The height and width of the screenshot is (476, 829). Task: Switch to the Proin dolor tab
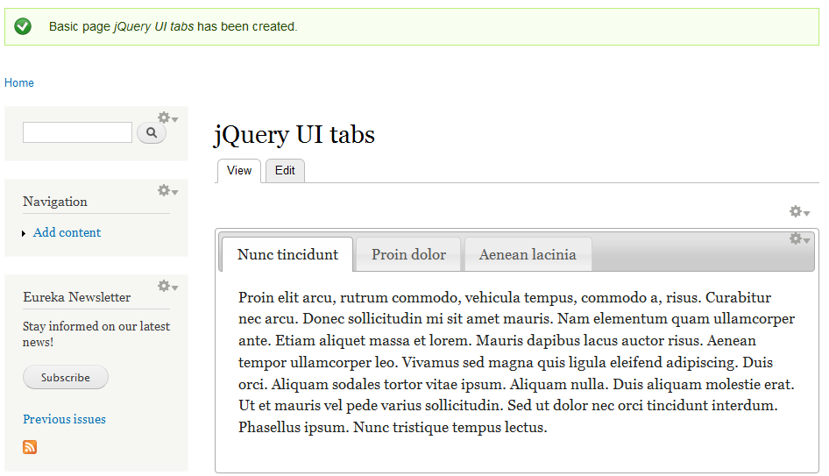408,255
